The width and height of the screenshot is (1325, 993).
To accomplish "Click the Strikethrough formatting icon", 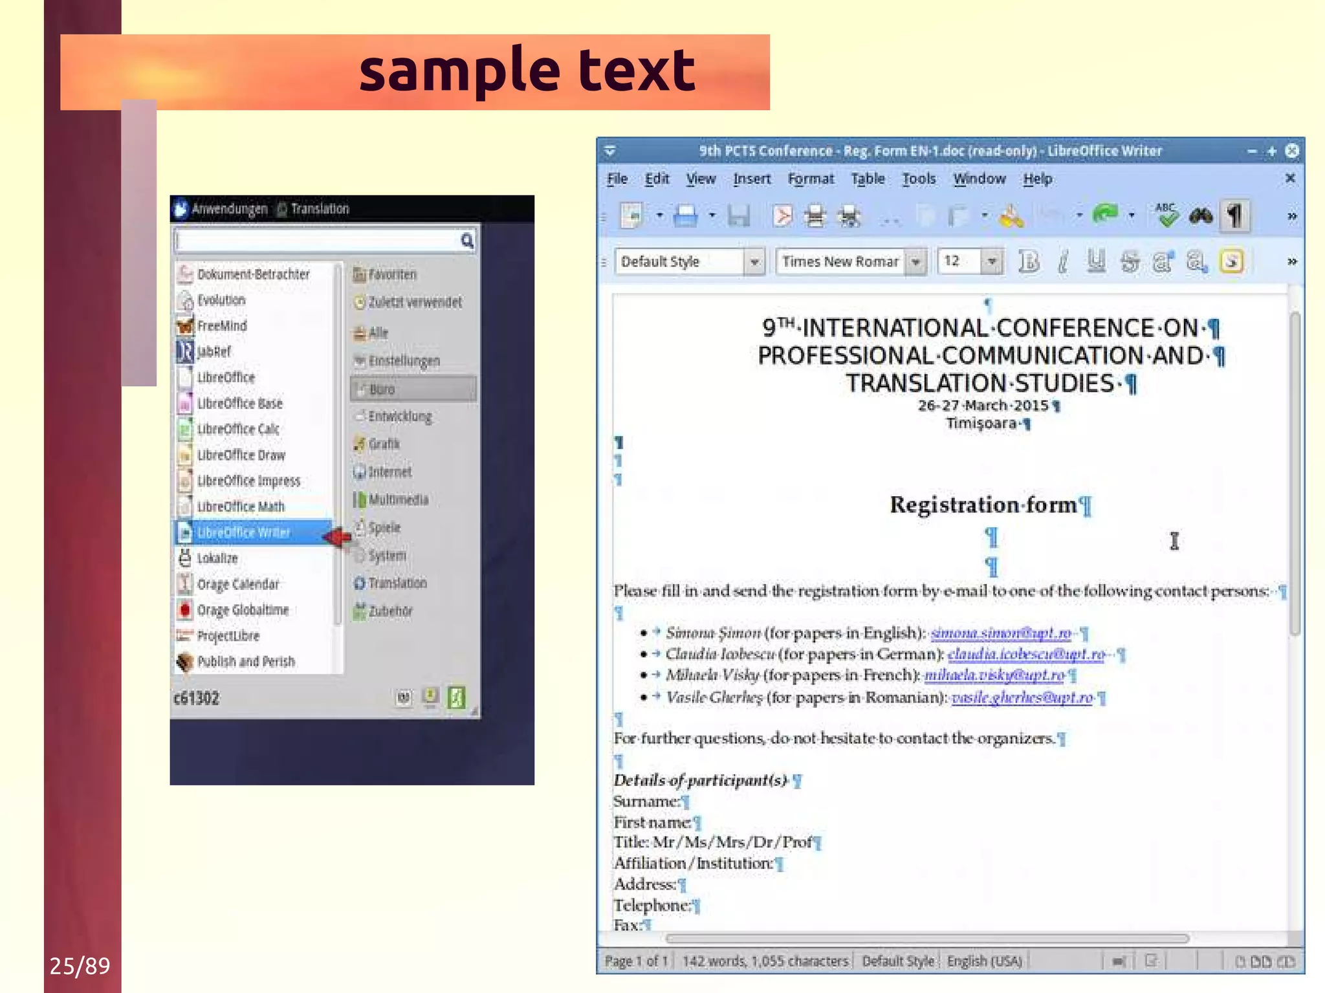I will pos(1130,261).
